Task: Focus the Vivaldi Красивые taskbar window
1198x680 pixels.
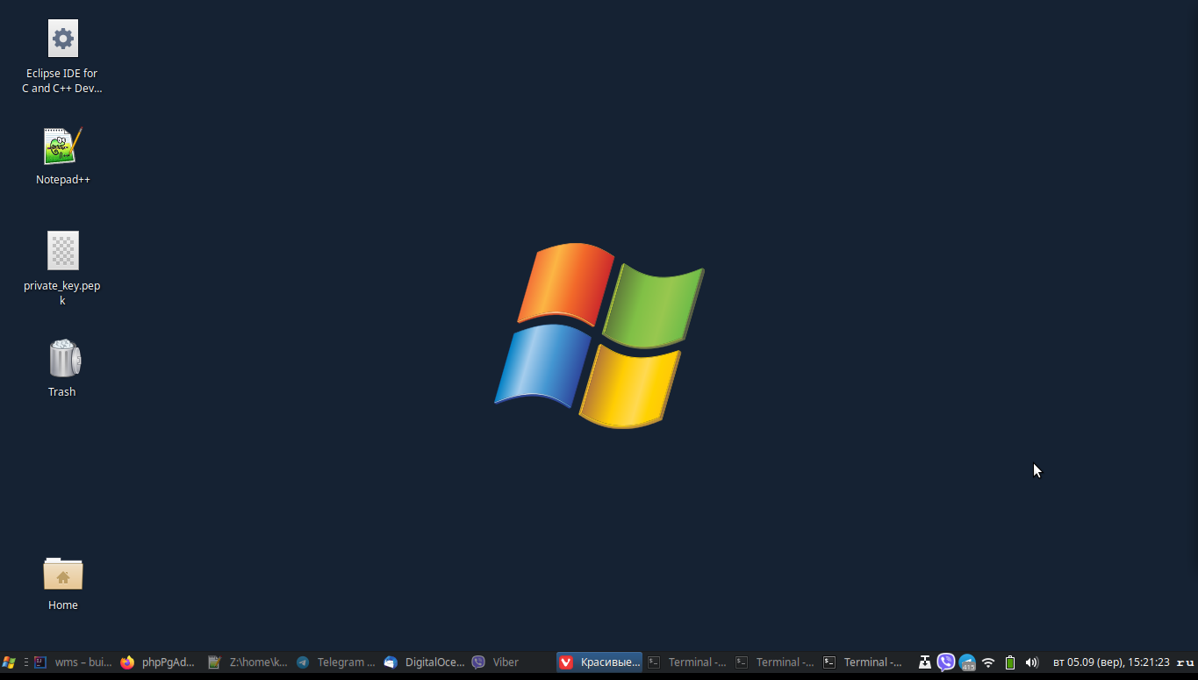Action: pos(599,662)
